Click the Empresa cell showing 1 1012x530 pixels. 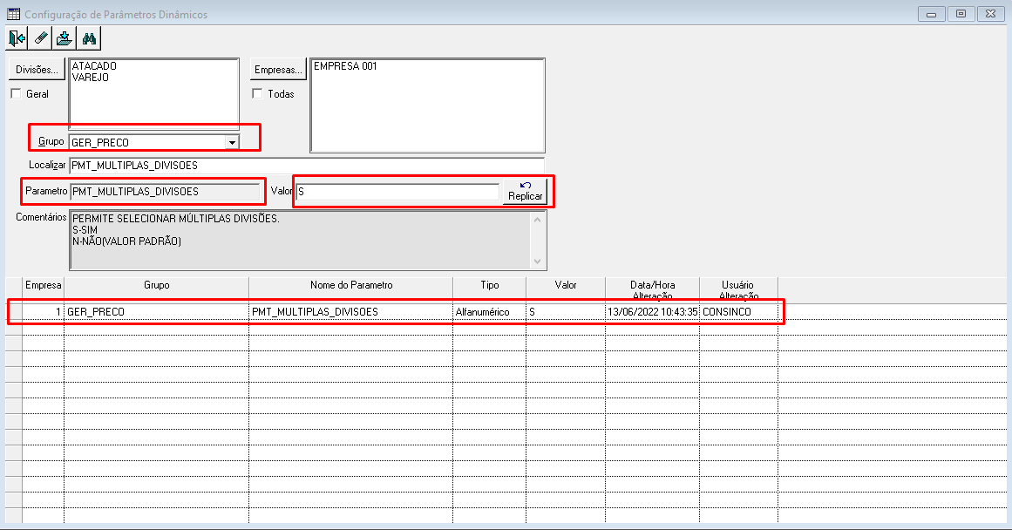tap(44, 312)
